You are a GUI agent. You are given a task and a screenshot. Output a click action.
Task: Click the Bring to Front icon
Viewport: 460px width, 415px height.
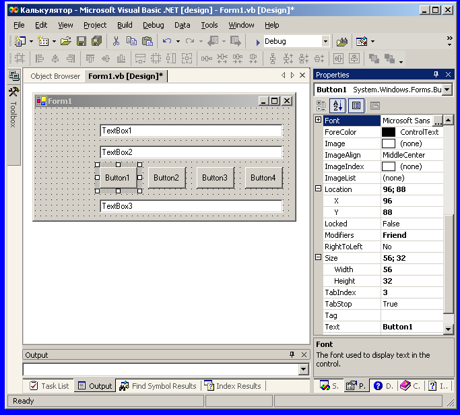[374, 59]
